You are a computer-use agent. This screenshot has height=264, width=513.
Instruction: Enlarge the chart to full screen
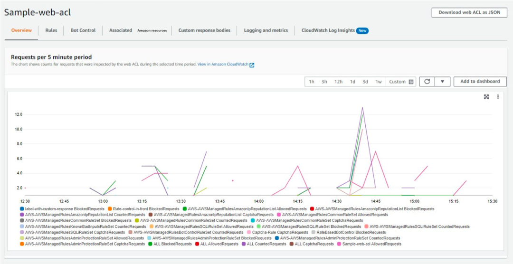pos(486,97)
